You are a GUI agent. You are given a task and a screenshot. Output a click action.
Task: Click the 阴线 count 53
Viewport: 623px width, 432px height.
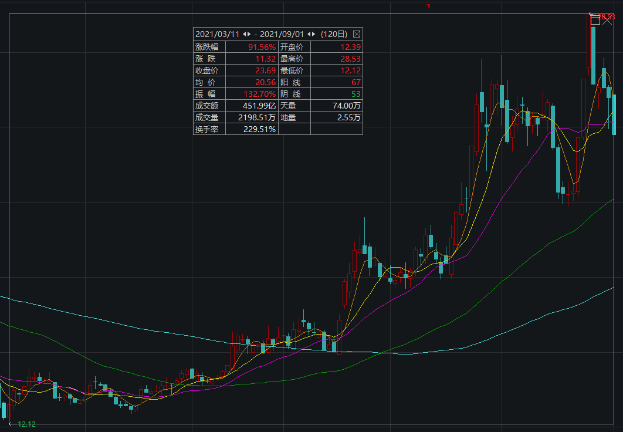355,94
